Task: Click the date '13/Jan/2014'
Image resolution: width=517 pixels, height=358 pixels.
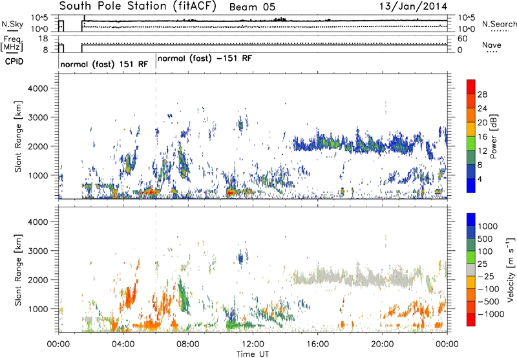Action: coord(413,6)
